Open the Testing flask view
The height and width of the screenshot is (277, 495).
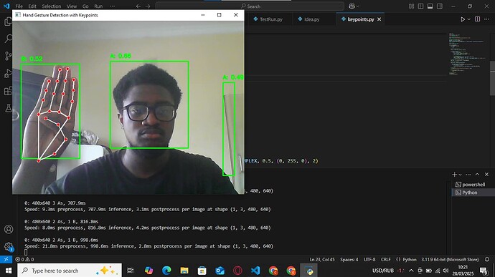point(8,108)
